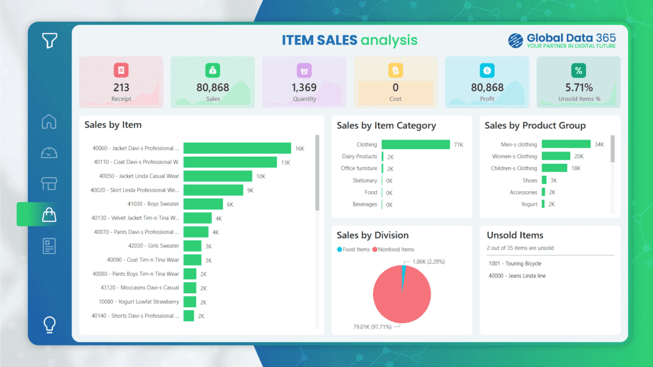Click the percent icon on Unsold Items card
Image resolution: width=653 pixels, height=367 pixels.
(578, 71)
